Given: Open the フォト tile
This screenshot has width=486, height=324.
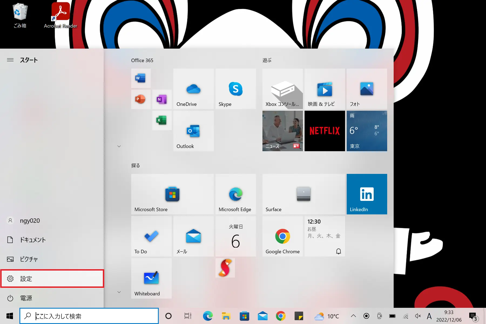Looking at the screenshot, I should tap(367, 89).
